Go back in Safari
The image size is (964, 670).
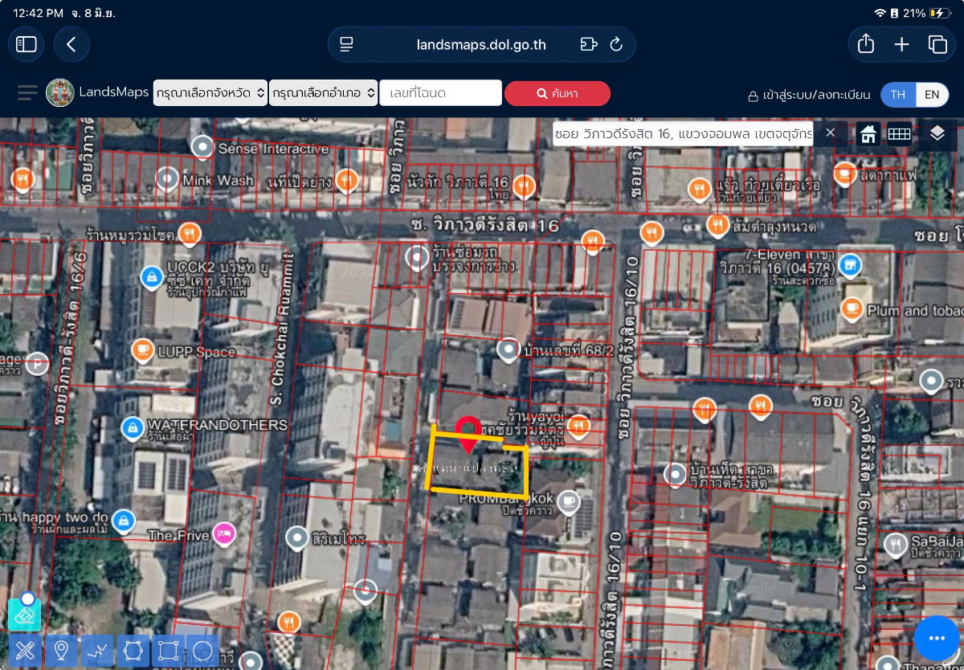tap(71, 44)
